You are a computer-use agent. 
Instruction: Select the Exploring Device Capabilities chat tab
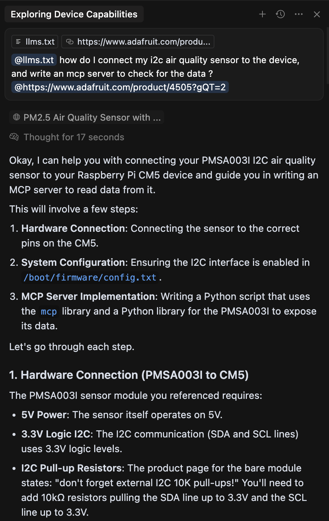pos(74,14)
